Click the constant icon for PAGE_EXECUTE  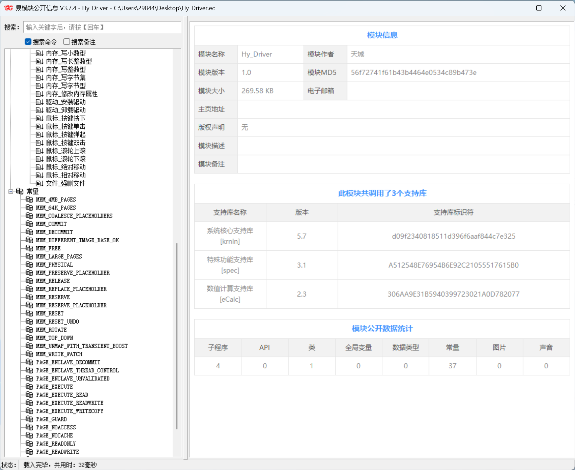pyautogui.click(x=29, y=387)
